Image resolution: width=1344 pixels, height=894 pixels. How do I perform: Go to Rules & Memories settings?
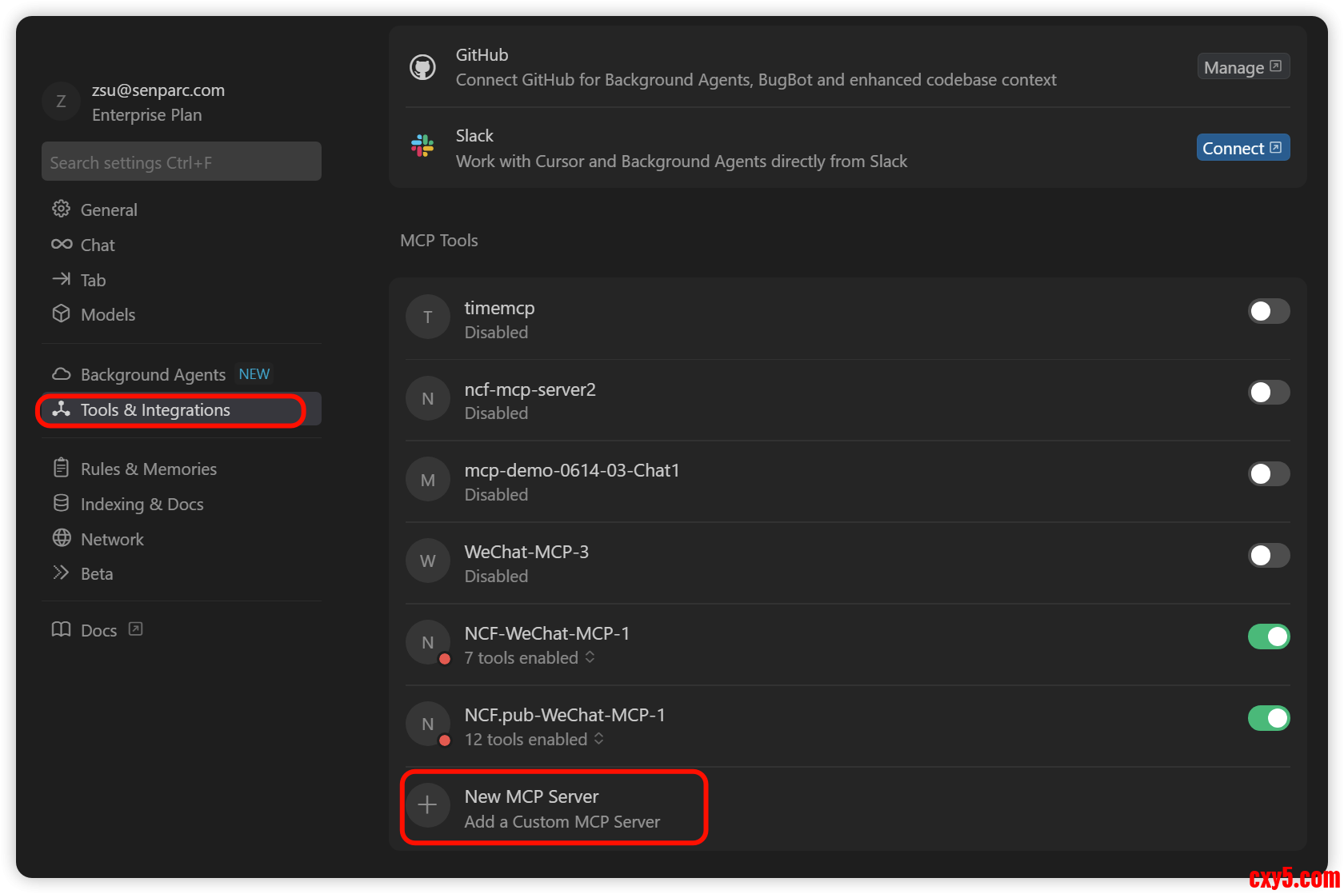148,469
